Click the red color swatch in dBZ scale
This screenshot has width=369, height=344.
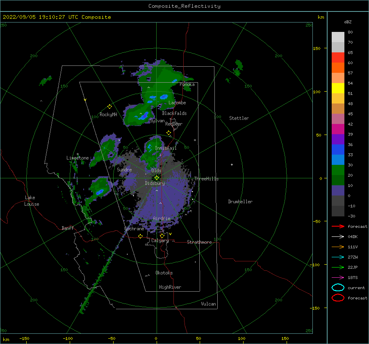(x=338, y=58)
